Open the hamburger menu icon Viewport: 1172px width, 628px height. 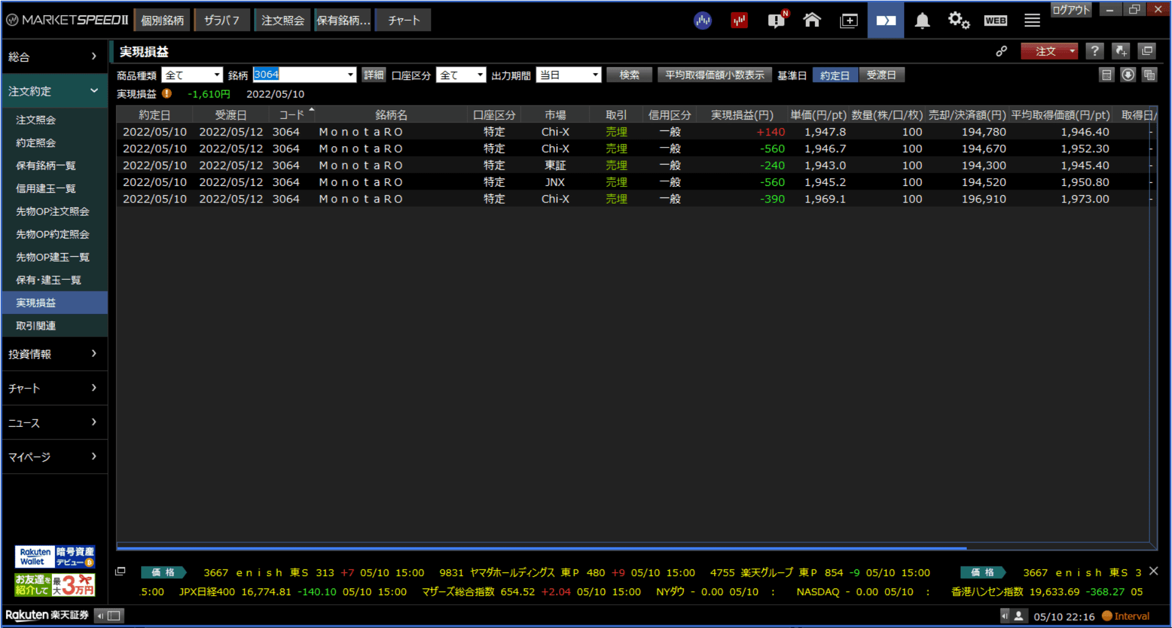click(1032, 21)
